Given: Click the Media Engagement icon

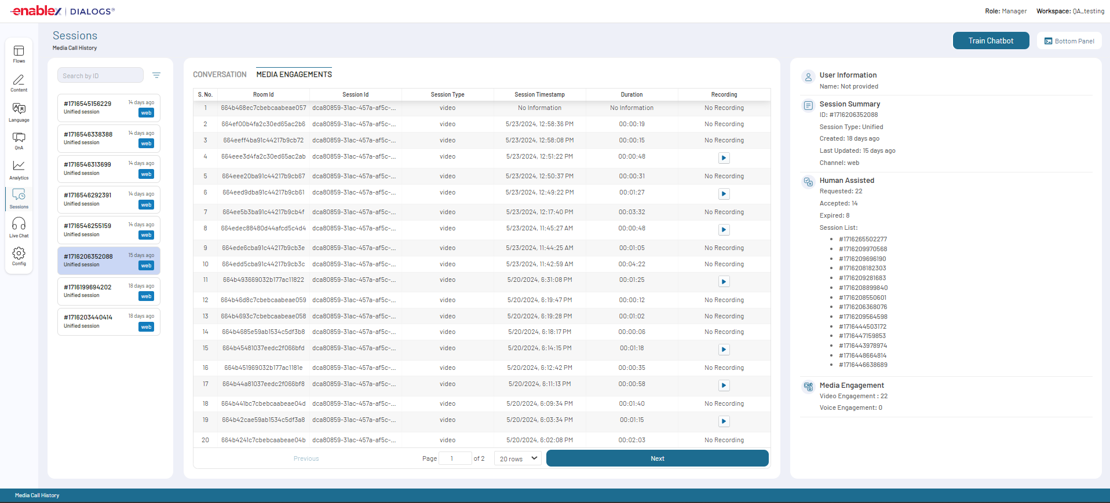Looking at the screenshot, I should [808, 387].
